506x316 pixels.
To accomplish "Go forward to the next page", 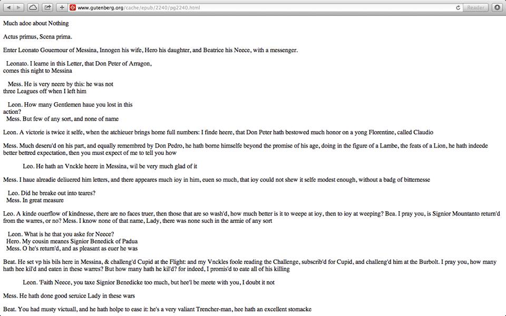I will [x=19, y=7].
